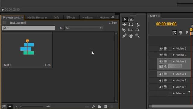Select the Slide tool
This screenshot has height=109, width=193.
pyautogui.click(x=137, y=30)
